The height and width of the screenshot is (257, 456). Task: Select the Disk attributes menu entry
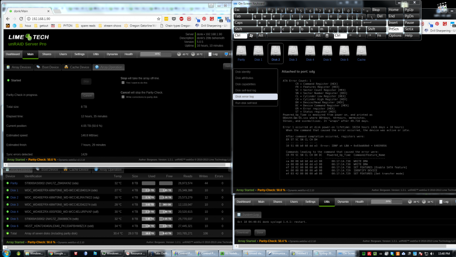pyautogui.click(x=255, y=78)
